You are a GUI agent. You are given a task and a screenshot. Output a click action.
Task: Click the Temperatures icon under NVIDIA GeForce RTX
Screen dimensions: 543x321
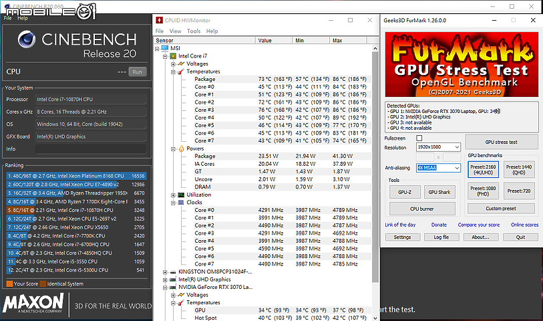[x=181, y=303]
